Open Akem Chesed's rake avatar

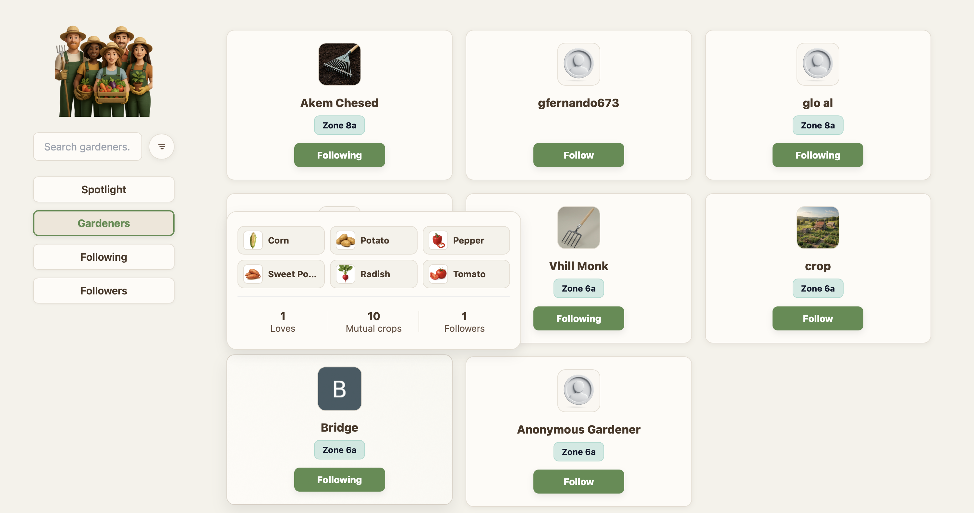point(339,64)
